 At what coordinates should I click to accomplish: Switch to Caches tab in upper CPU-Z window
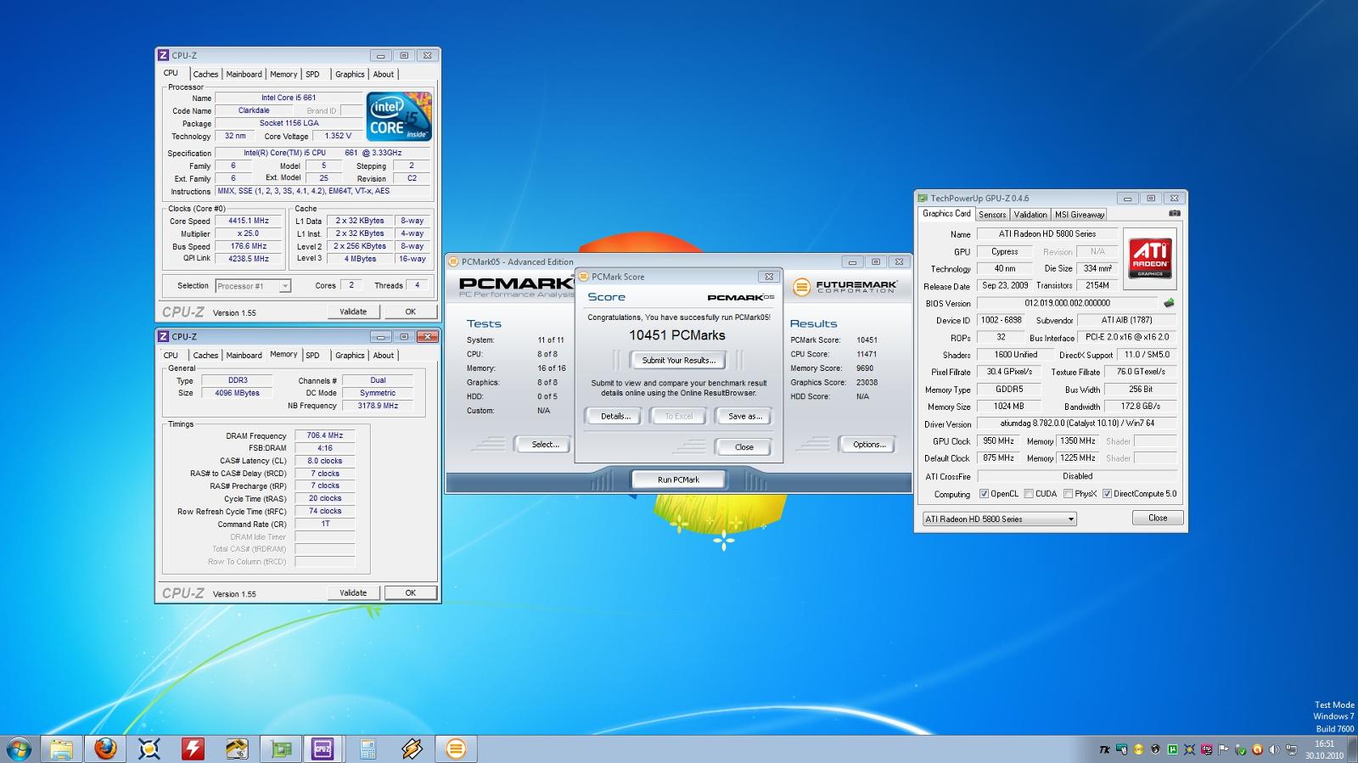click(x=205, y=75)
